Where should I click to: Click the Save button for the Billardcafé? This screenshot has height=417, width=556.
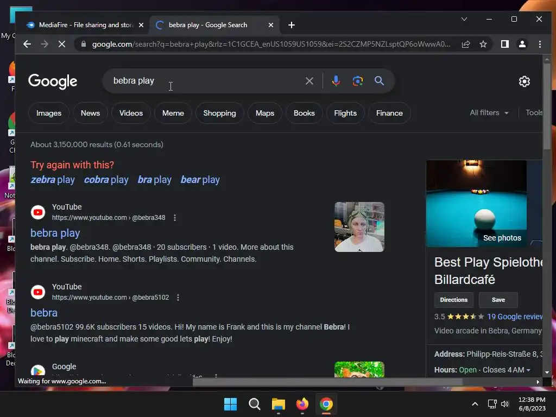pyautogui.click(x=498, y=300)
